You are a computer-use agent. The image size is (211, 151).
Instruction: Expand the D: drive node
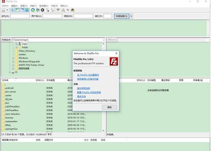[10, 72]
